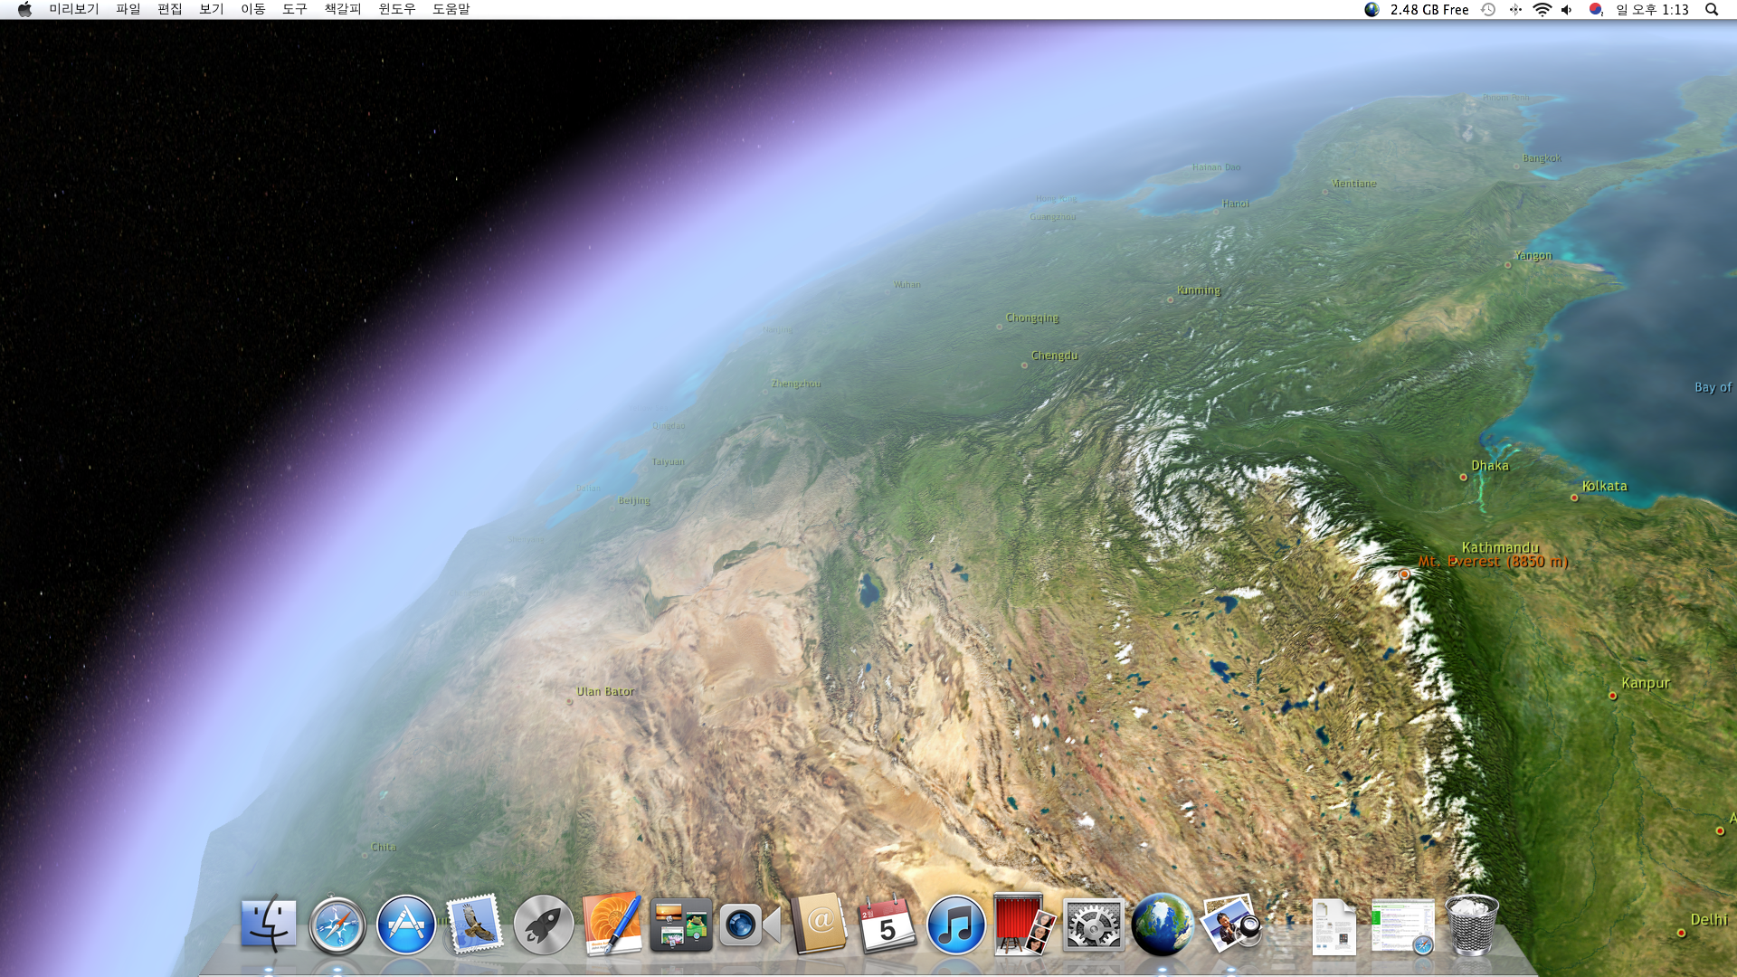This screenshot has width=1737, height=977.
Task: Open the 이동 menu
Action: pyautogui.click(x=253, y=9)
